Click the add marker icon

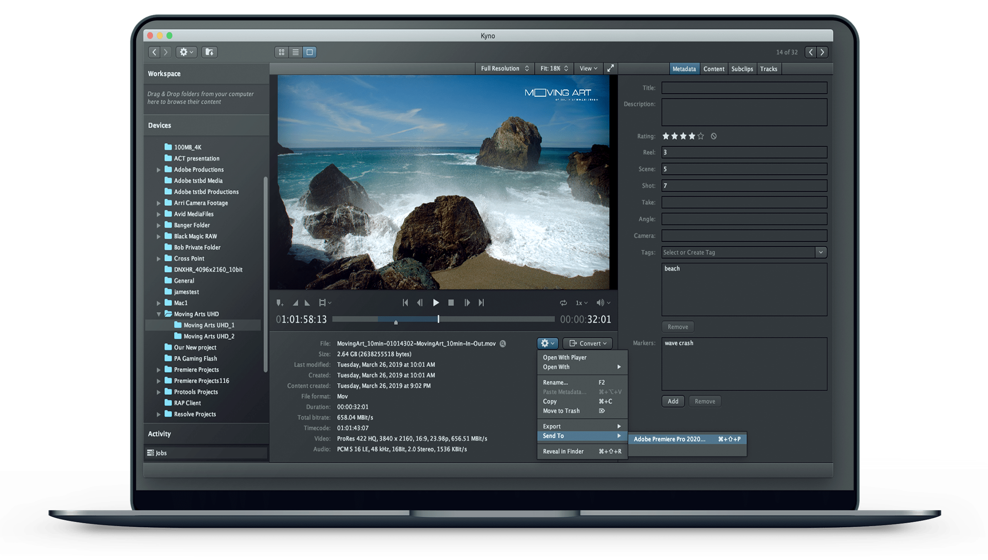[280, 303]
